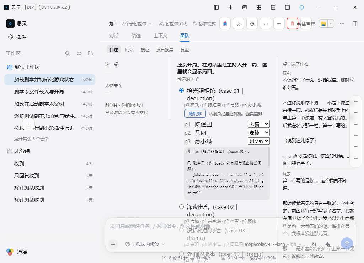Toggle the right side panel icon below toolbar
364x263 pixels.
click(x=355, y=23)
